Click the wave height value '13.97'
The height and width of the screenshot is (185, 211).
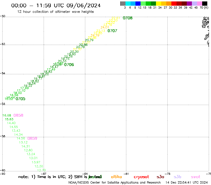[36, 162]
